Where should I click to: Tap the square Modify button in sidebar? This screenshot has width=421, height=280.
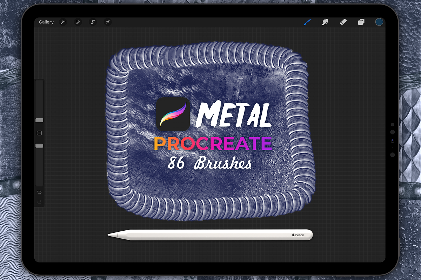click(x=39, y=133)
